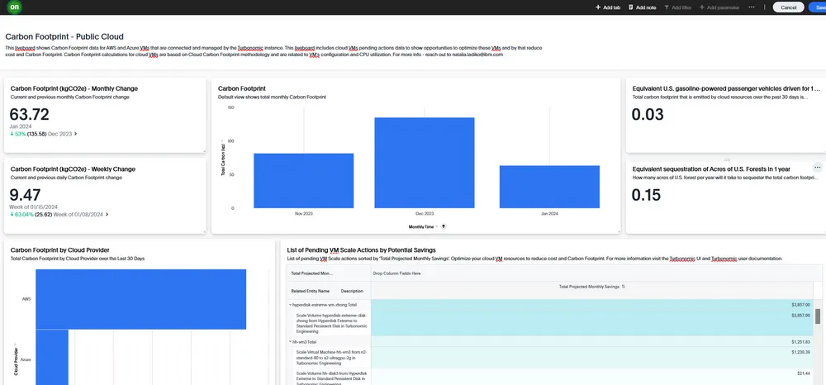Open ellipsis menu on Acres of U.S. Forests card
The height and width of the screenshot is (385, 826).
(817, 168)
